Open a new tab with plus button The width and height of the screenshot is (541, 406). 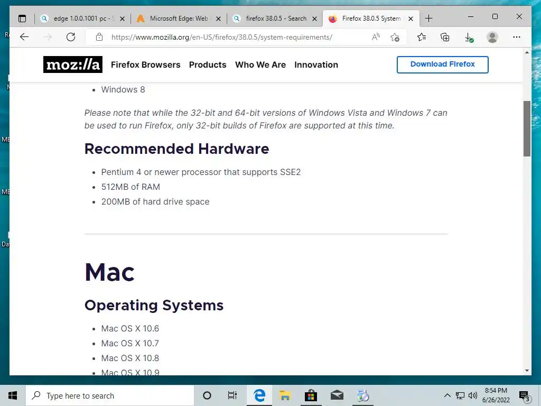coord(428,19)
